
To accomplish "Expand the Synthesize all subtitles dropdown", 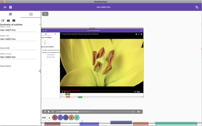I will 20,25.
